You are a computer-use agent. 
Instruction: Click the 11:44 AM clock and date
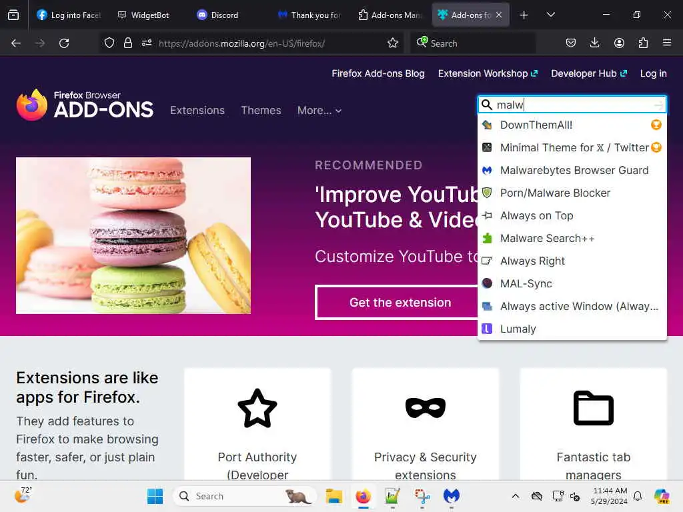(610, 496)
